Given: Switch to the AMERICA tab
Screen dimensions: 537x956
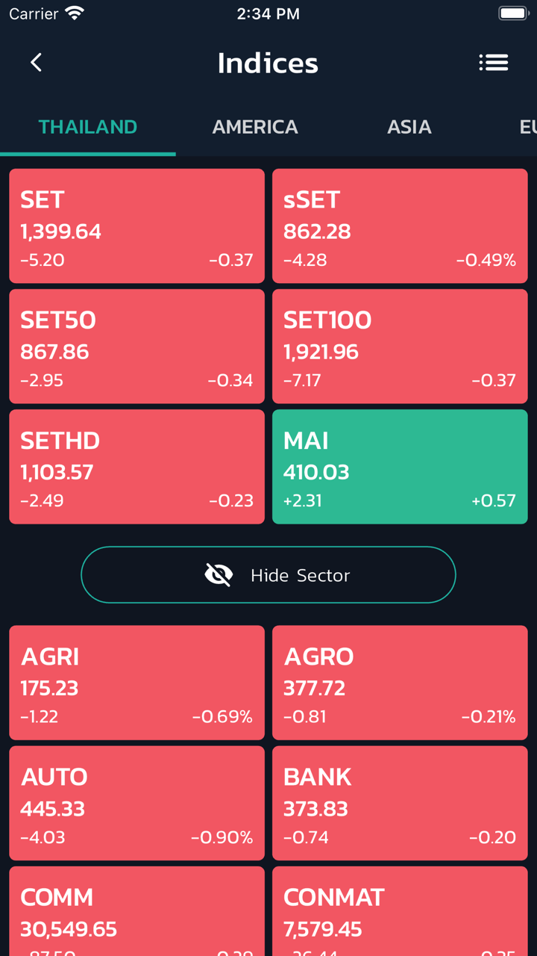Looking at the screenshot, I should pos(255,127).
